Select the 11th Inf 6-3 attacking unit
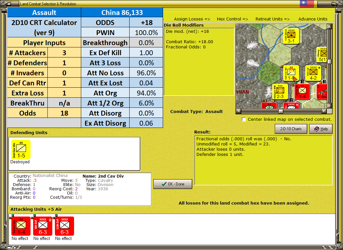This screenshot has width=343, height=250. [x=64, y=226]
